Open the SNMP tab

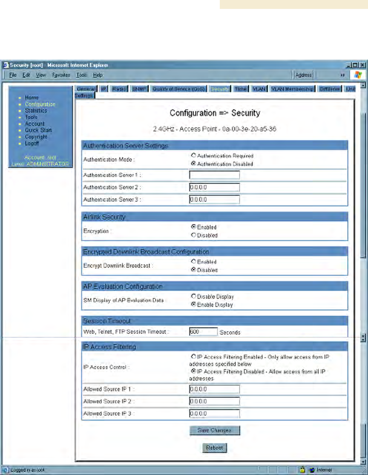pyautogui.click(x=139, y=89)
